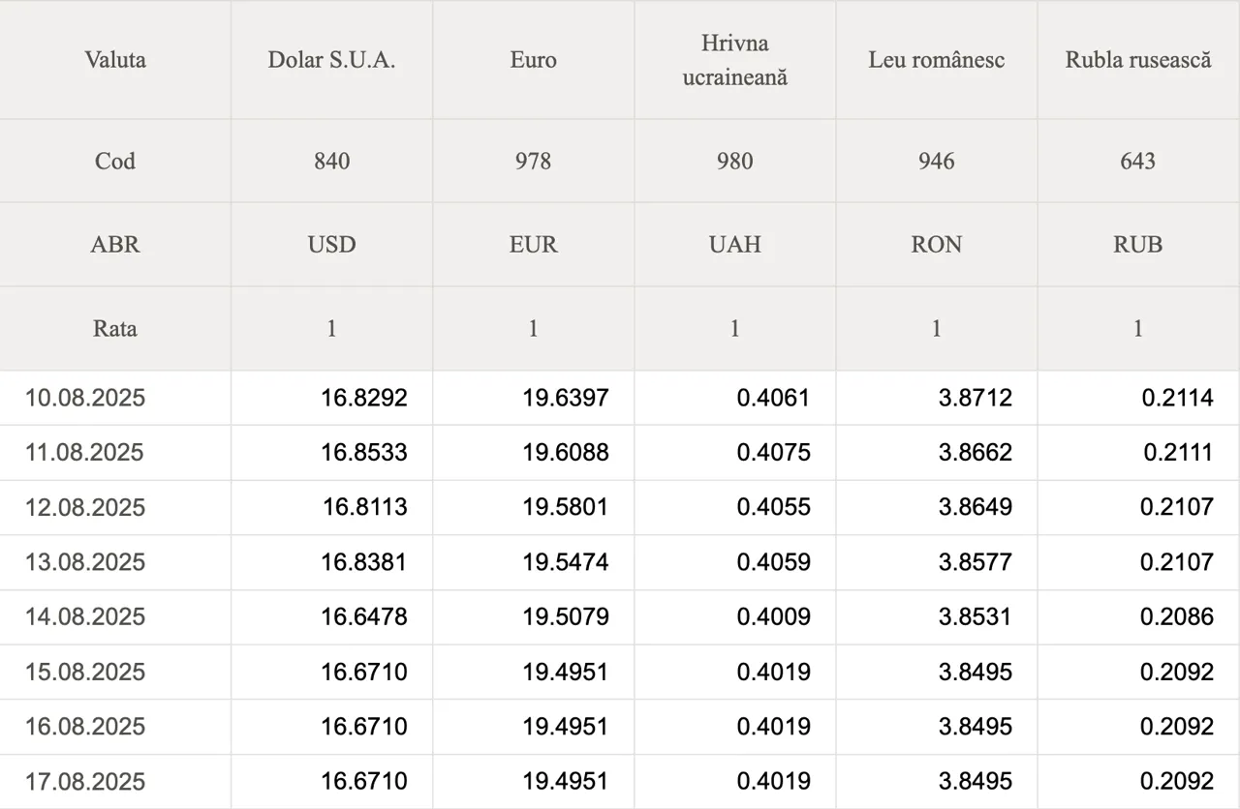Click the date 10.08.2025 row label
1240x809 pixels.
click(85, 398)
